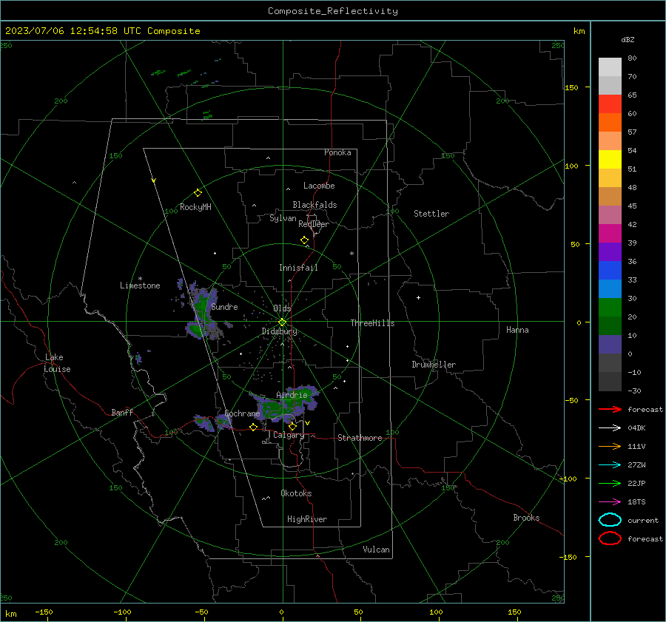The width and height of the screenshot is (666, 622).
Task: Click the orange 111V arrow legend icon
Action: pos(610,446)
